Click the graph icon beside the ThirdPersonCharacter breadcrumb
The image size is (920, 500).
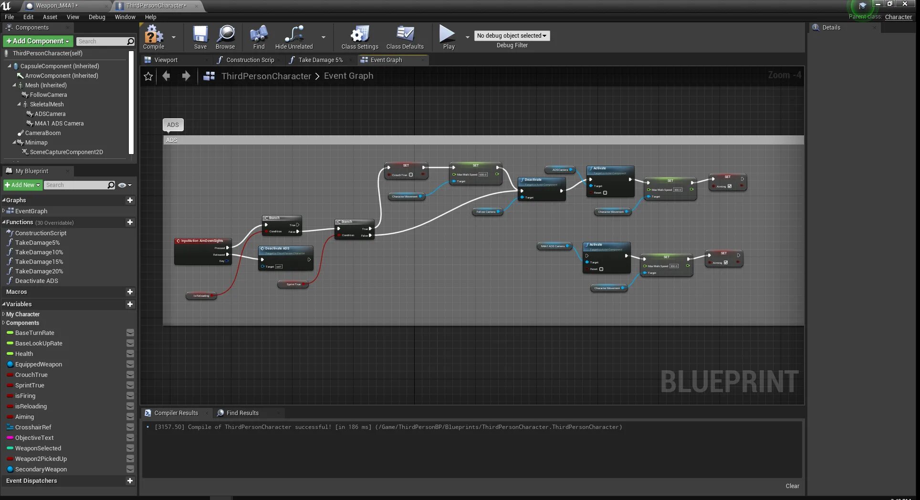click(209, 76)
